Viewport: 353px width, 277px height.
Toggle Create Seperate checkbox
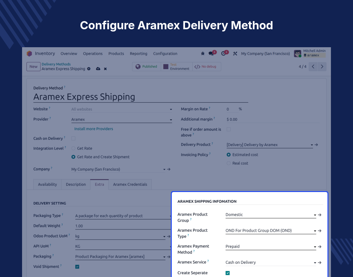(x=228, y=273)
